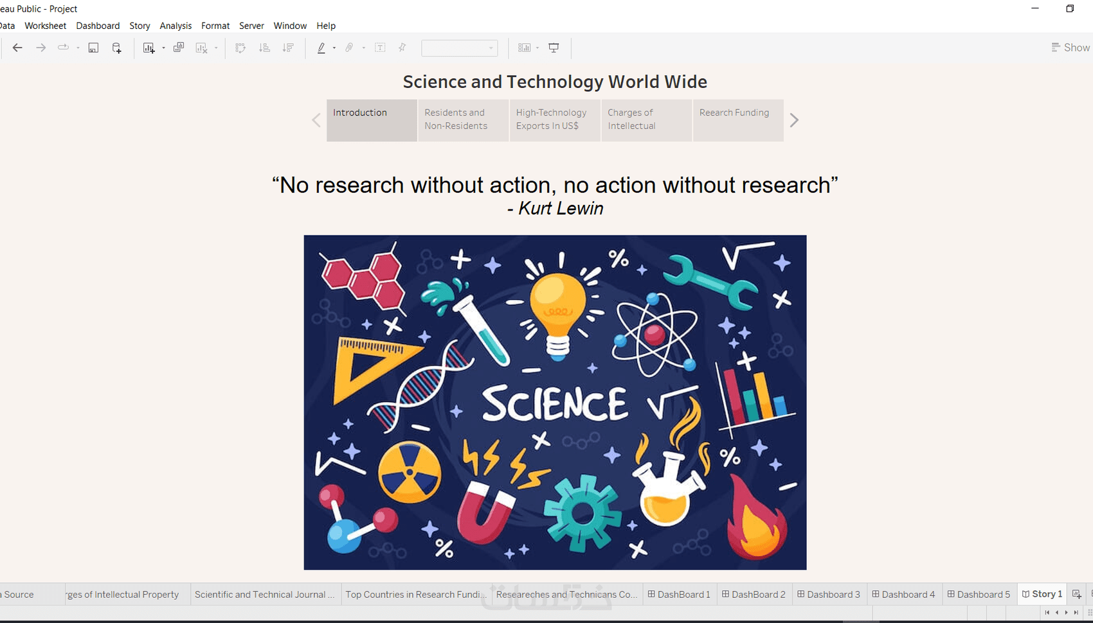Go to Residents and Non-Residents story point

[x=464, y=120]
